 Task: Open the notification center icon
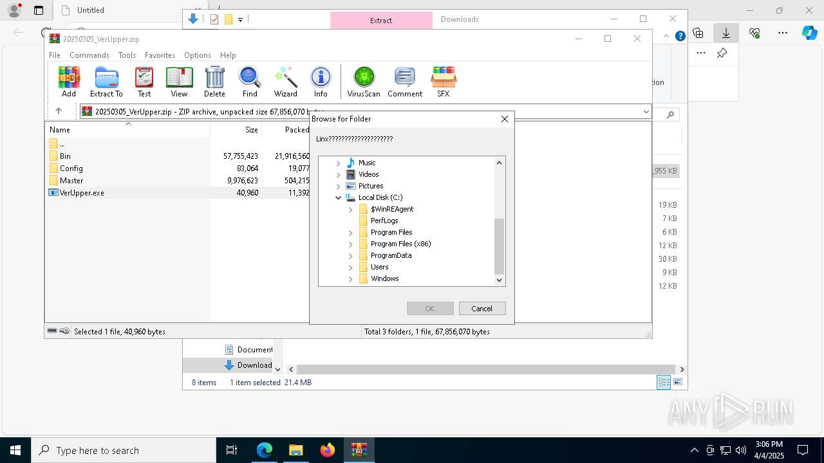[x=803, y=450]
